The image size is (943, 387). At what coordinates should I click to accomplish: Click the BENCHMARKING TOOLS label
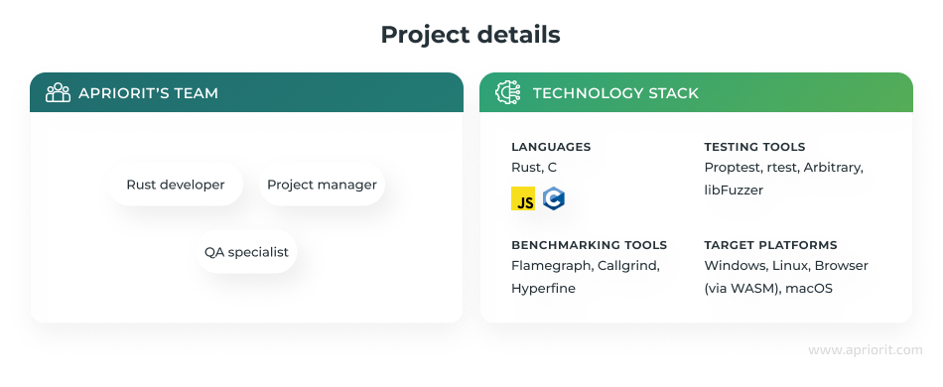click(x=590, y=245)
